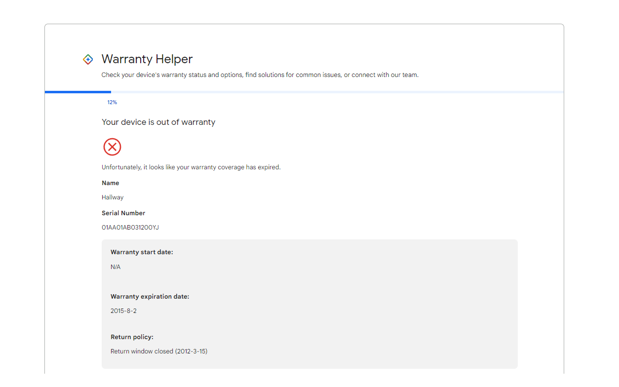Click the Serial Number label
This screenshot has width=619, height=387.
(x=123, y=213)
